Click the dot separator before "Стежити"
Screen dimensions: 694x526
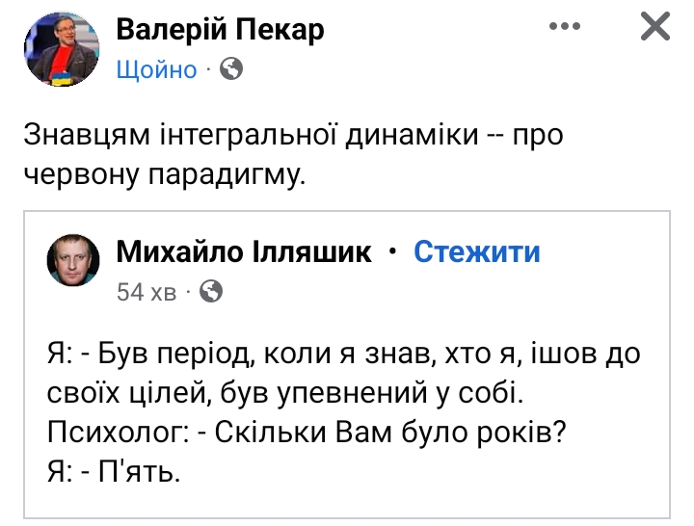(391, 252)
